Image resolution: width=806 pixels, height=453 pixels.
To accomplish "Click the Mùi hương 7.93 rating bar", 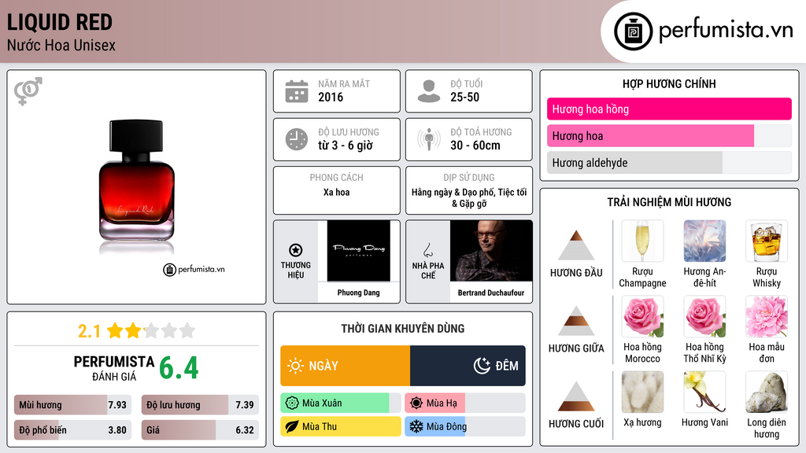I will coord(73,405).
